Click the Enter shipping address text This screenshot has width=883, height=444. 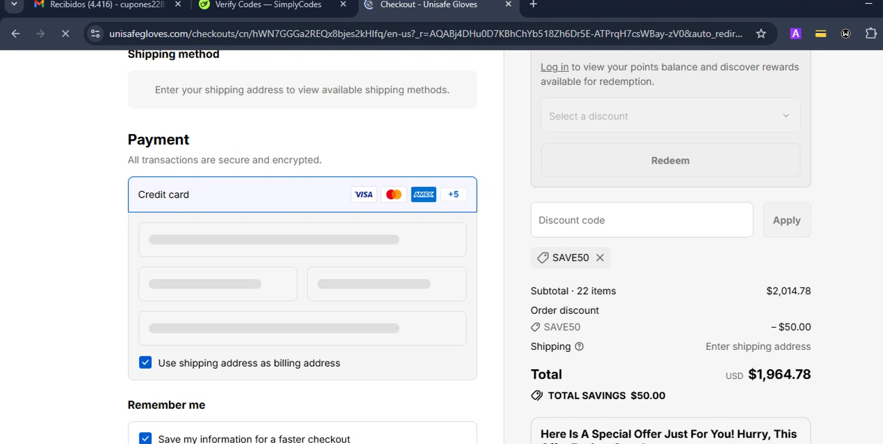pyautogui.click(x=758, y=346)
